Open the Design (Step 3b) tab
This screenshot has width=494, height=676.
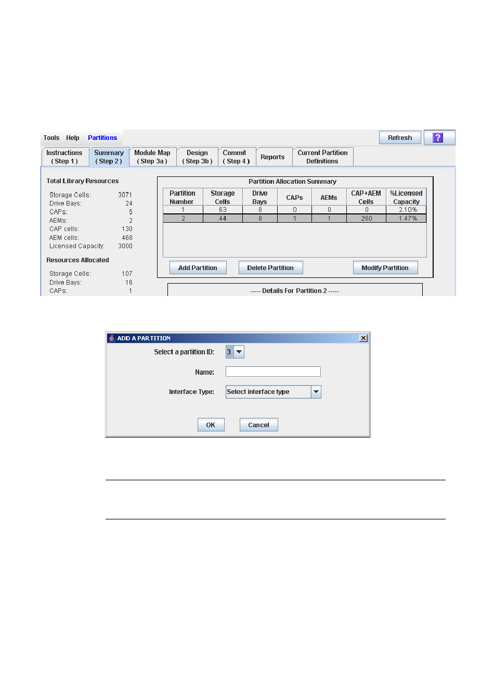coord(197,157)
